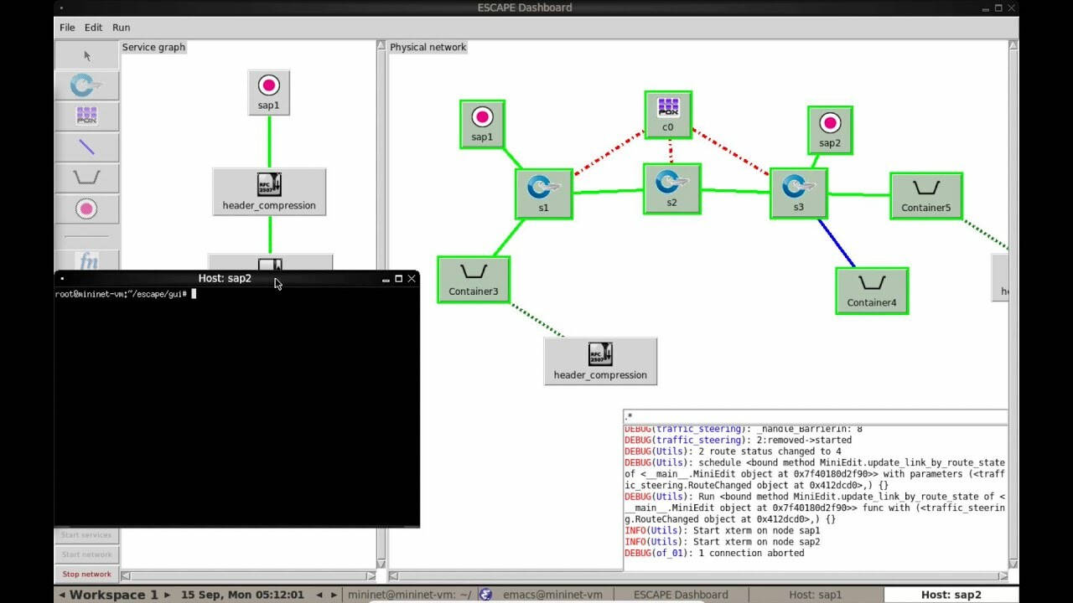The height and width of the screenshot is (603, 1073).
Task: Select the Container4 node
Action: (x=871, y=290)
